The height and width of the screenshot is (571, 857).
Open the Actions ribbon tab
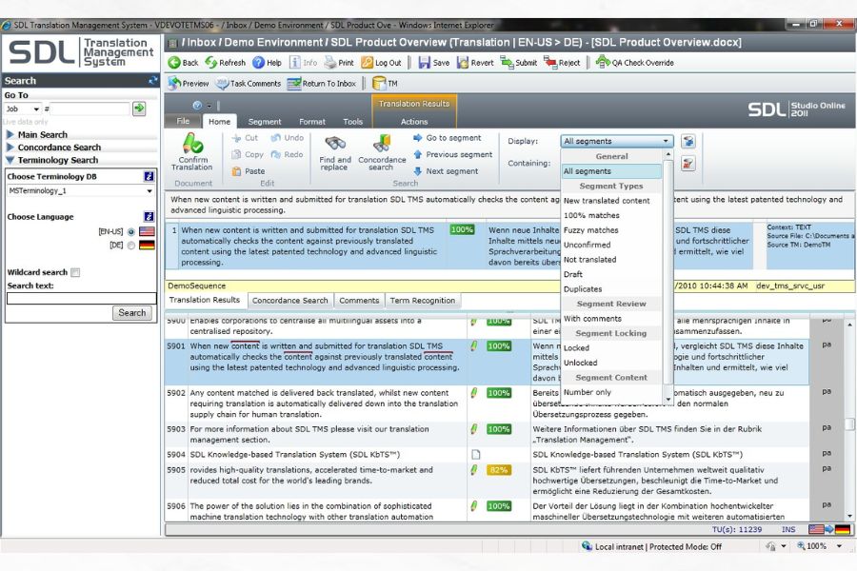click(414, 122)
